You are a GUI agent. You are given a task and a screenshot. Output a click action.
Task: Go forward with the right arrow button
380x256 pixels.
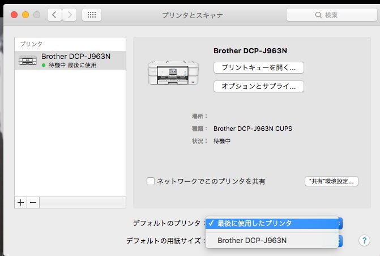(70, 15)
